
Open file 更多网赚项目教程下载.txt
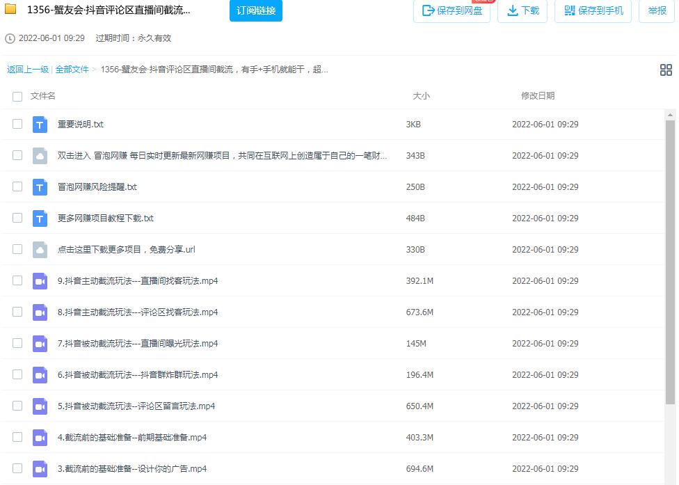pyautogui.click(x=106, y=218)
